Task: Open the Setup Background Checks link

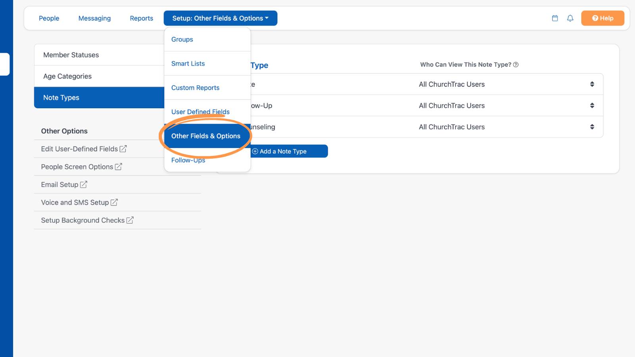Action: click(x=87, y=220)
